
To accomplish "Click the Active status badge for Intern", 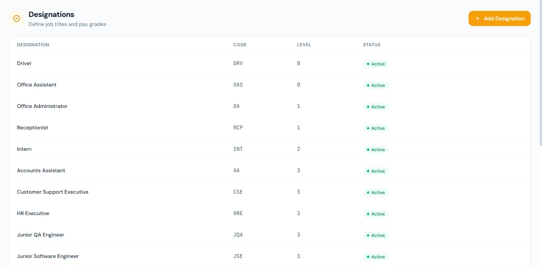I will 376,150.
